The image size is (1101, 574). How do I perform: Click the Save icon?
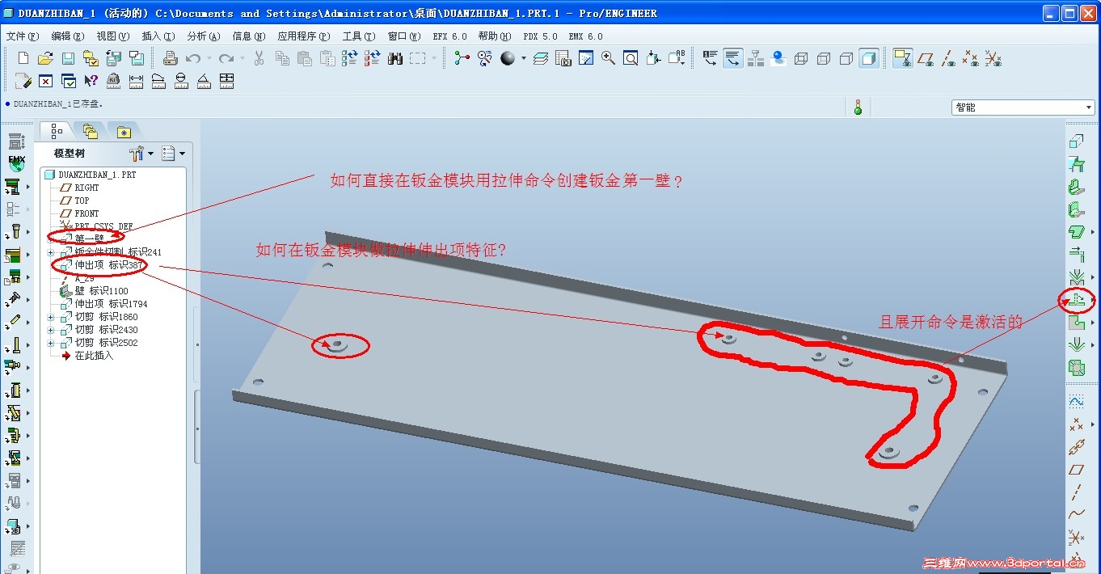(68, 57)
